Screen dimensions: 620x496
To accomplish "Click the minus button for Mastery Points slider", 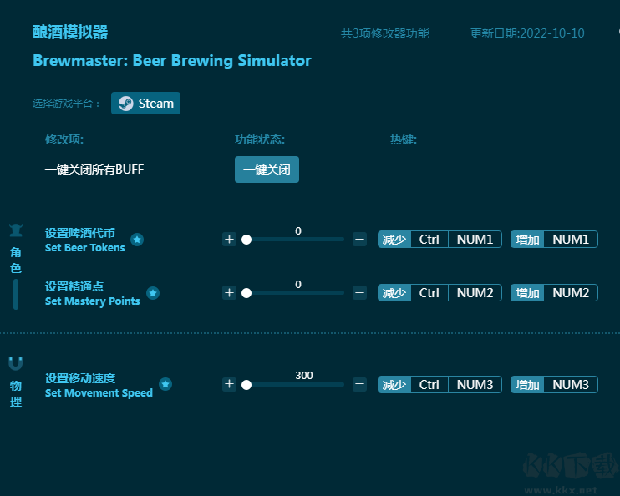I will pyautogui.click(x=359, y=293).
